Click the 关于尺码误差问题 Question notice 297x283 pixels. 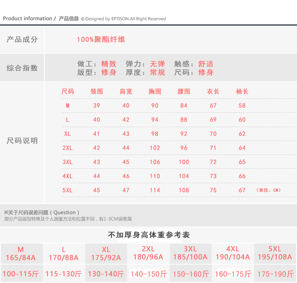click(41, 212)
